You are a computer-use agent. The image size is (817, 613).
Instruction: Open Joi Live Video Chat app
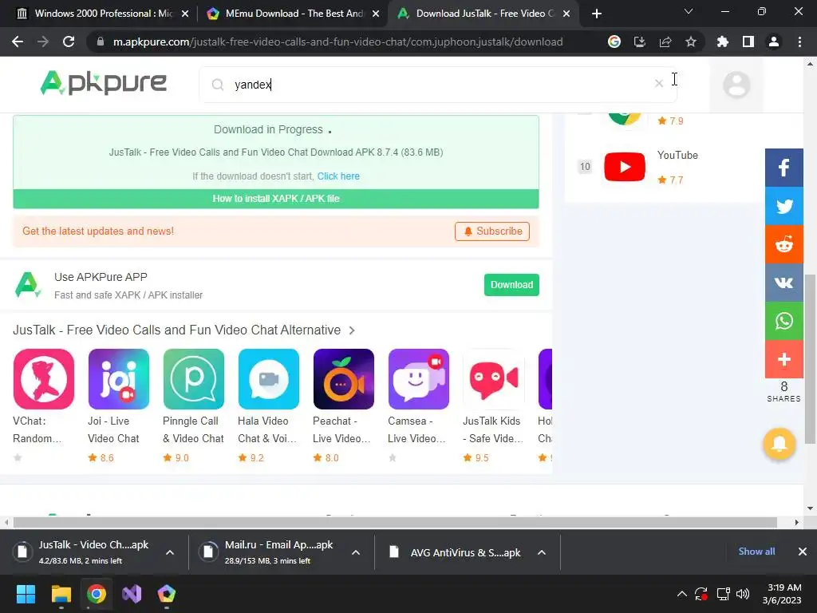119,379
